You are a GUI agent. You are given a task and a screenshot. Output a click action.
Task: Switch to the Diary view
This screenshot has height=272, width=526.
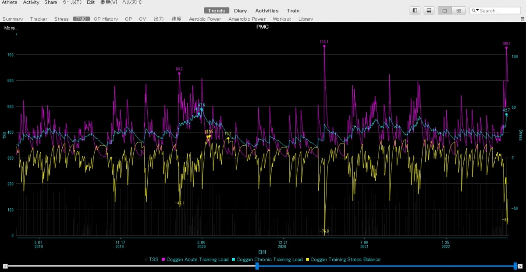point(240,11)
